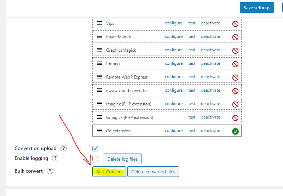
Task: Click configure link for Gd extension
Action: click(174, 131)
